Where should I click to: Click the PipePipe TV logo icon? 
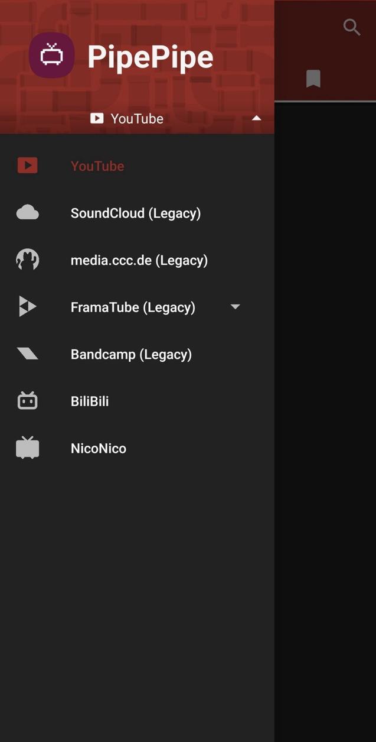[52, 55]
